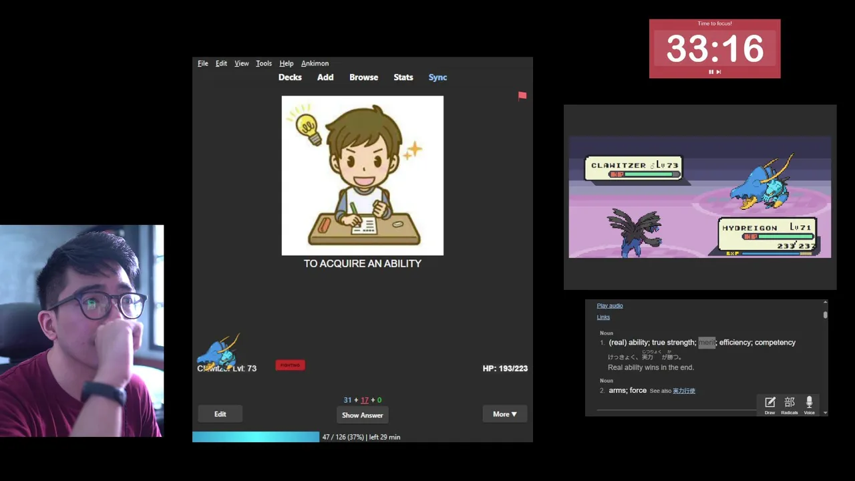
Task: Open the Browse card browser
Action: pos(363,77)
